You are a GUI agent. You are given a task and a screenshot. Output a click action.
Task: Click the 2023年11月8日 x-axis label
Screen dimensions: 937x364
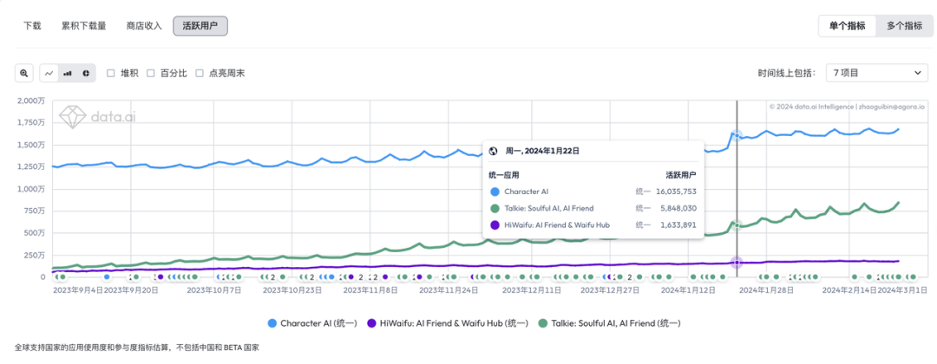coord(370,290)
